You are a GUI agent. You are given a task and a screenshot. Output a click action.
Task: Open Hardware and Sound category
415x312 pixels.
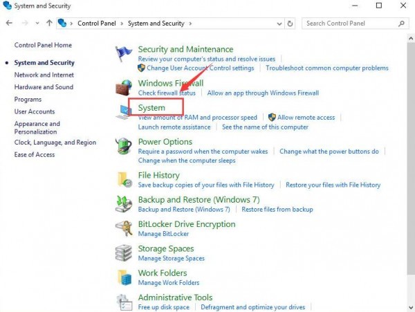[x=44, y=87]
